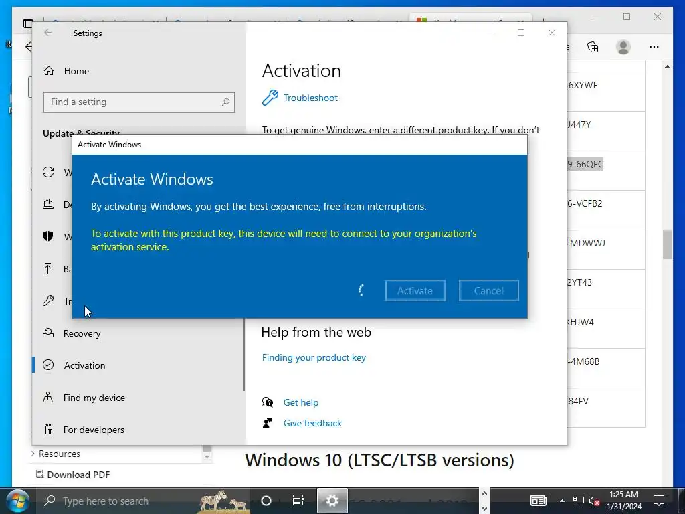Select the Activation sidebar item

point(84,365)
